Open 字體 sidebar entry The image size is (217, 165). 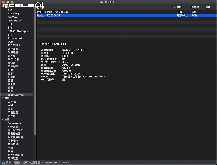tap(10, 148)
